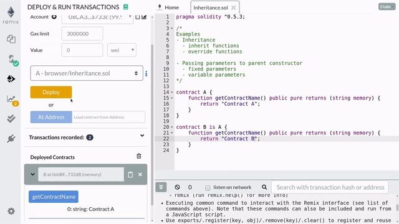Click the 'return "Contract B"' code line

tap(230, 139)
